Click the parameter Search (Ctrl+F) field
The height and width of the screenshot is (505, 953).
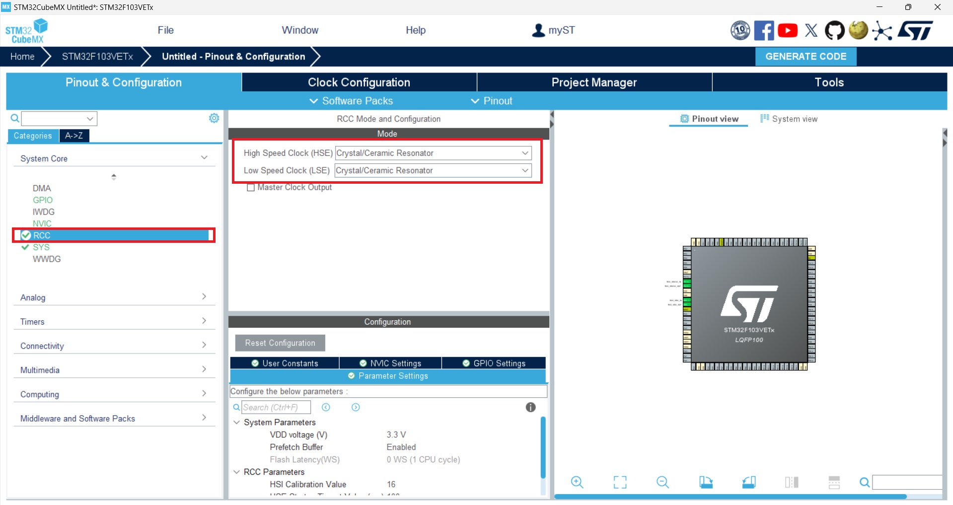point(276,407)
